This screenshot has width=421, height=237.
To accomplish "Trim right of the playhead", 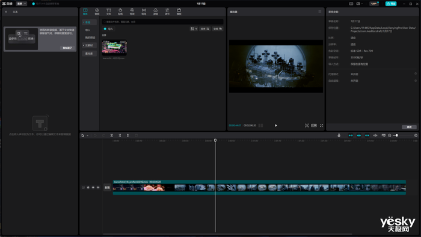I will point(128,135).
